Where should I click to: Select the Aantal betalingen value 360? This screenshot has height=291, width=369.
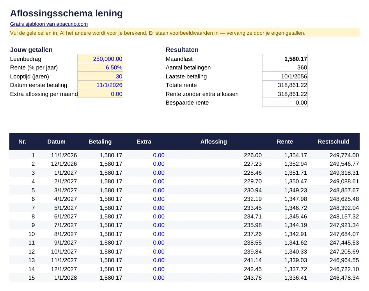coord(285,67)
